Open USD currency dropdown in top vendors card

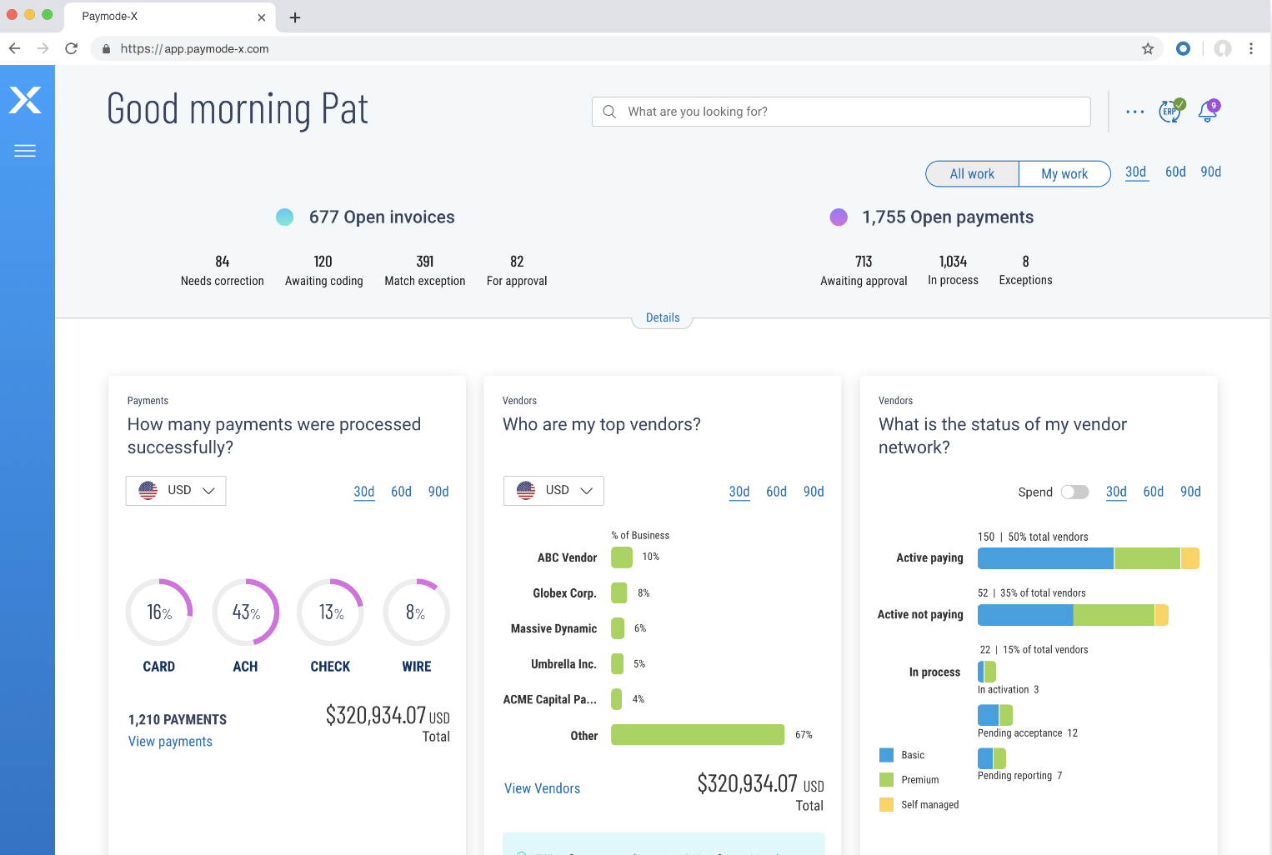pos(553,491)
